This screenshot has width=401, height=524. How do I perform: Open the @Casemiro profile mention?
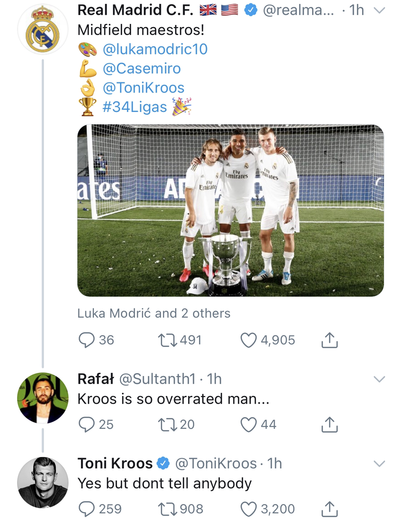(x=141, y=69)
